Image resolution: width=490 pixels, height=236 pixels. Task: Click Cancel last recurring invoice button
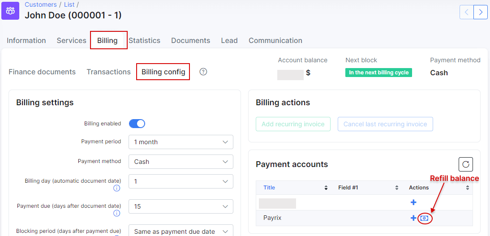(385, 124)
